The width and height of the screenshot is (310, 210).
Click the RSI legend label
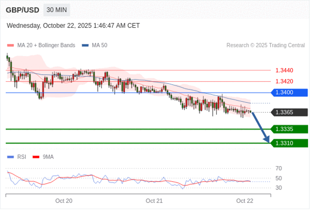22,157
